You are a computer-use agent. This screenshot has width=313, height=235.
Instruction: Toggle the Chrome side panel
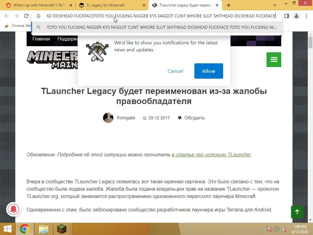point(287,16)
